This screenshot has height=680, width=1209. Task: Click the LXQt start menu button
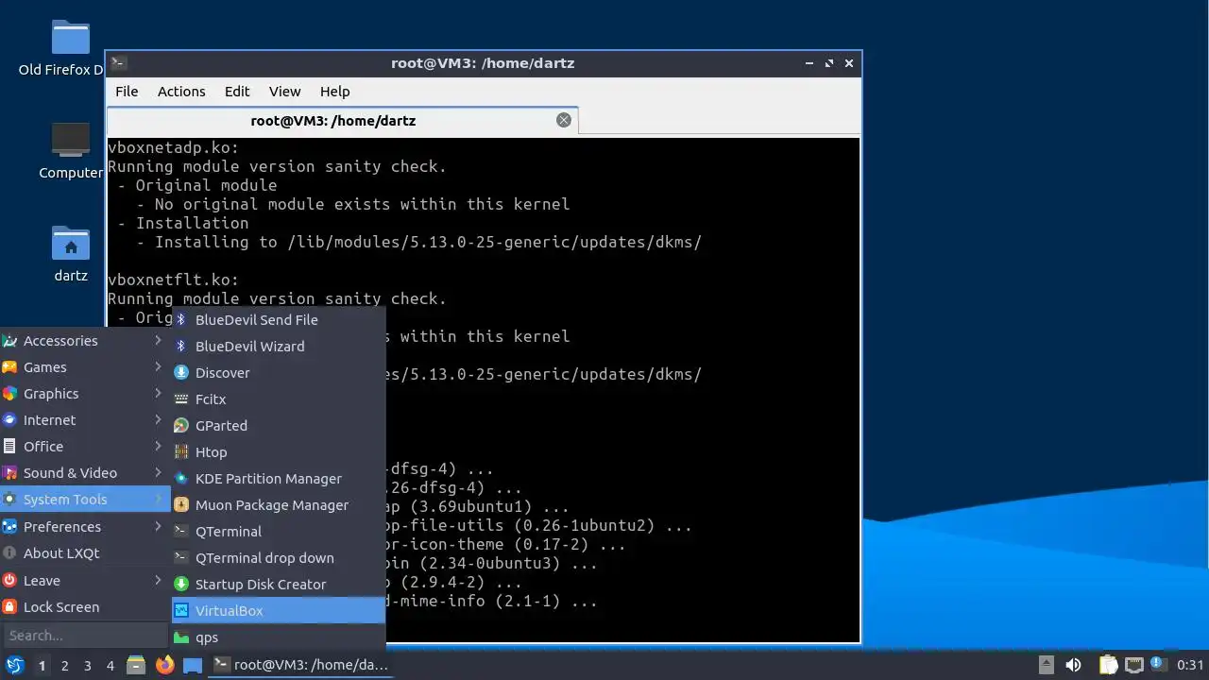coord(14,665)
